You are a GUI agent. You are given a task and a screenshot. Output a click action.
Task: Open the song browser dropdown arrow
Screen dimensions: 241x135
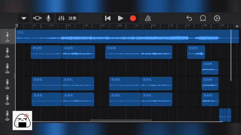[x=24, y=18]
